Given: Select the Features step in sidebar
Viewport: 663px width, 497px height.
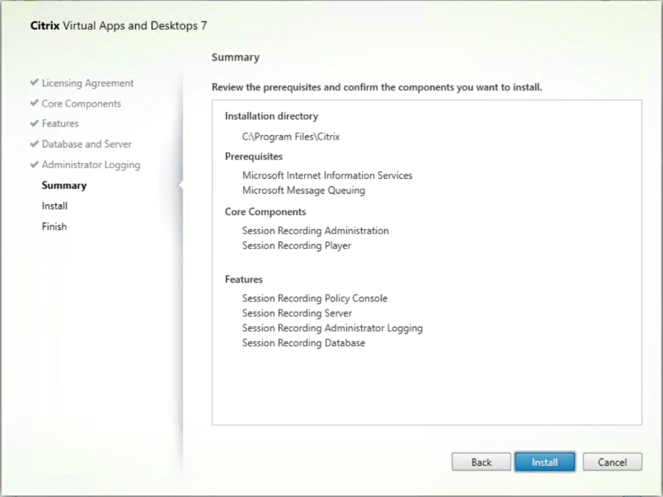Looking at the screenshot, I should click(x=60, y=124).
